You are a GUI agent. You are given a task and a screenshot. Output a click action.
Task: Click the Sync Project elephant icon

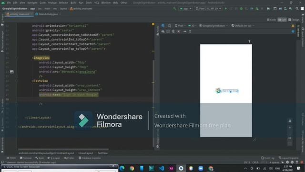pyautogui.click(x=280, y=9)
